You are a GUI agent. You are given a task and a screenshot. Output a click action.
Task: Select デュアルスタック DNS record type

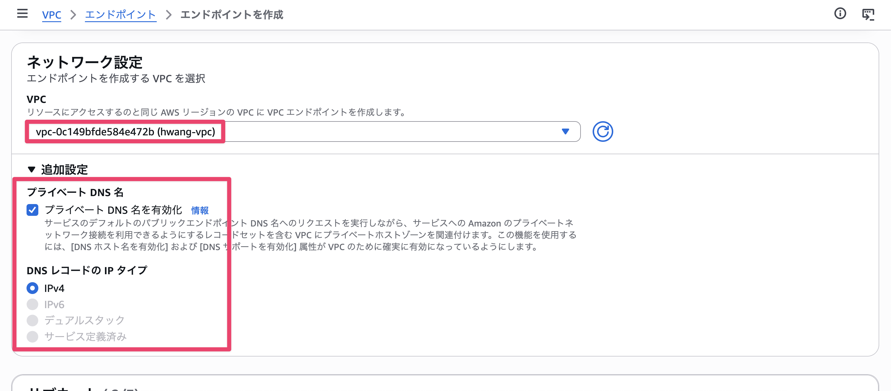pyautogui.click(x=32, y=320)
